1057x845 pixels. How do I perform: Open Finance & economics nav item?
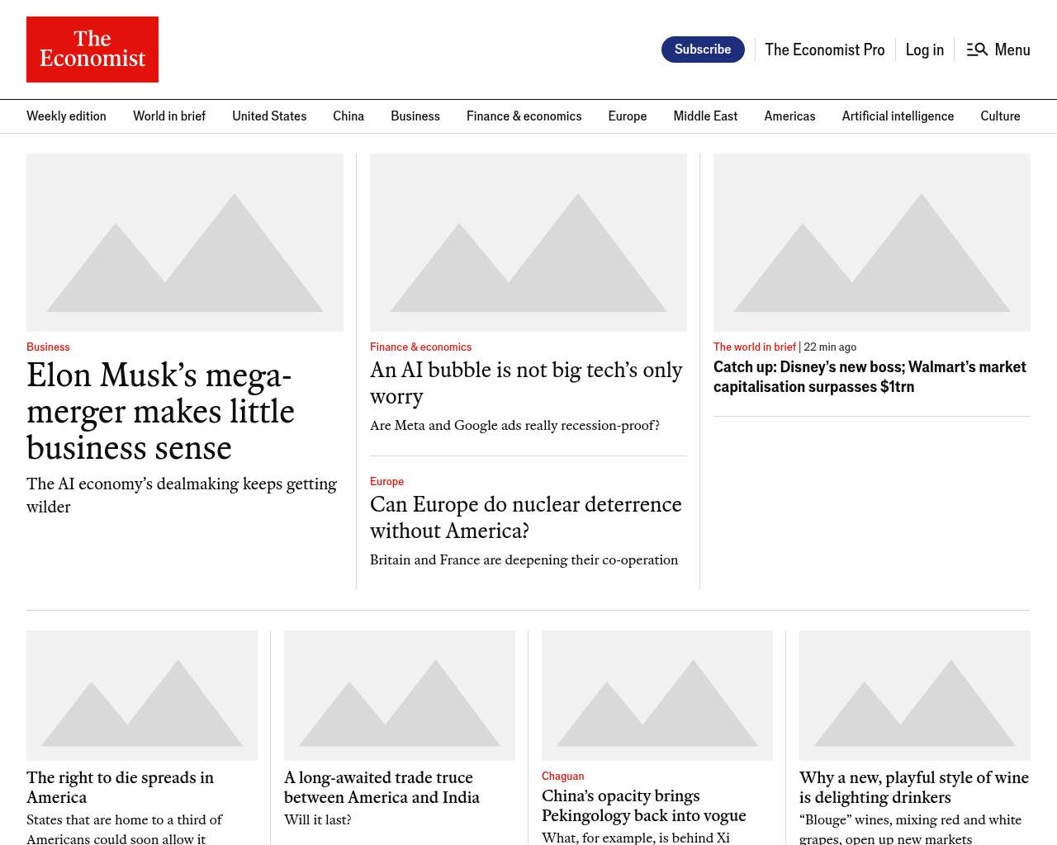pyautogui.click(x=524, y=116)
